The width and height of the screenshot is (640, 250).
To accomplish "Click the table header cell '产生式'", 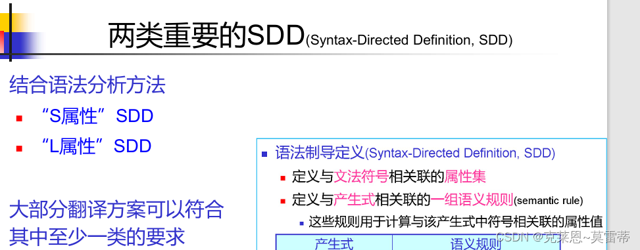I will [x=334, y=243].
